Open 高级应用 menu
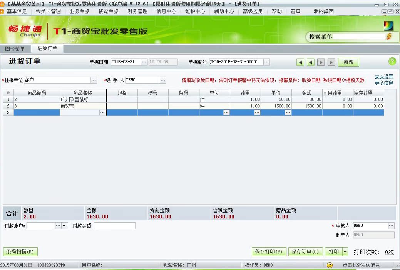Viewport: 400px width, 270px height. click(x=253, y=11)
